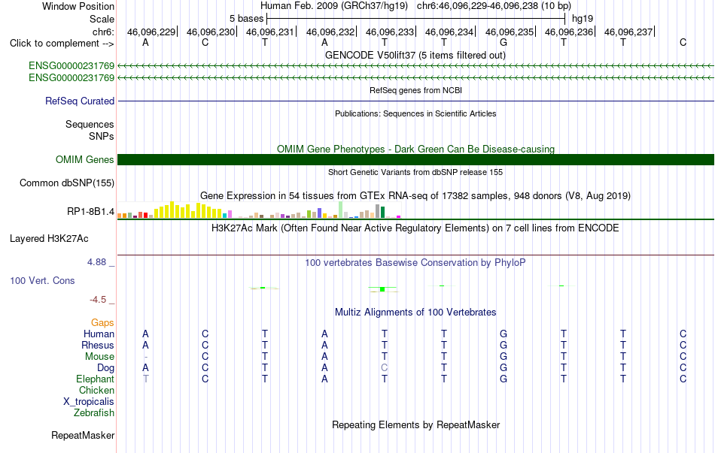Click the 46,096,229 position in ruler

151,32
